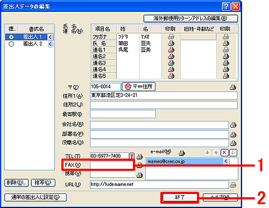Add new e-mail entry with sparkle button
Image resolution: width=269 pixels, height=208 pixels.
pyautogui.click(x=233, y=153)
